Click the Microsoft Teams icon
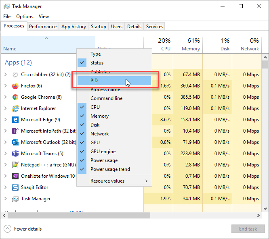 (x=15, y=154)
